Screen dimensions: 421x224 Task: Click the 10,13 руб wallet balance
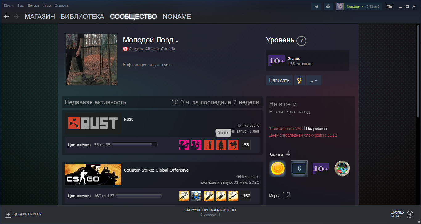tap(372, 6)
